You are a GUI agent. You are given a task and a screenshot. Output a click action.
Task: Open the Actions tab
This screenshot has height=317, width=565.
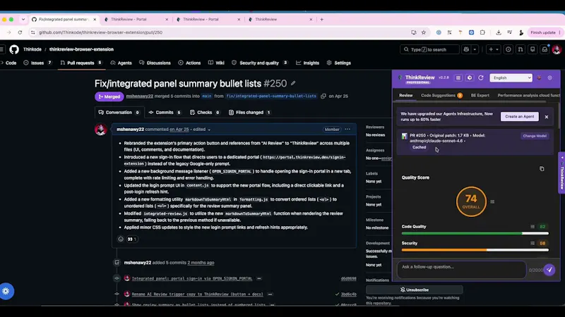[x=189, y=63]
